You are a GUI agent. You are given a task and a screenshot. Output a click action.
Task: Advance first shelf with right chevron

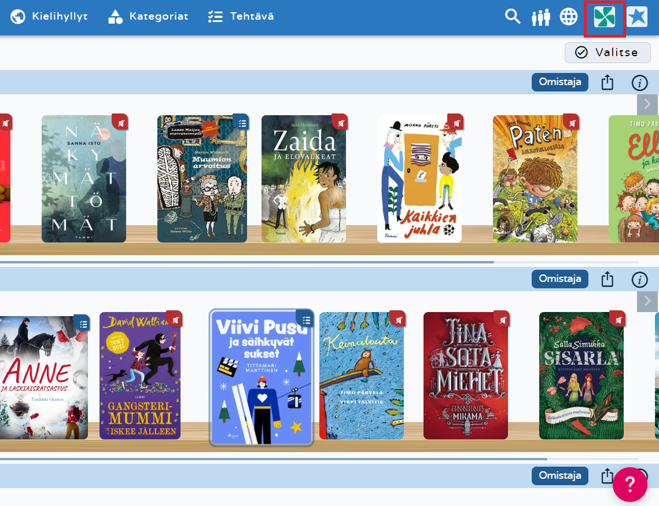(647, 104)
